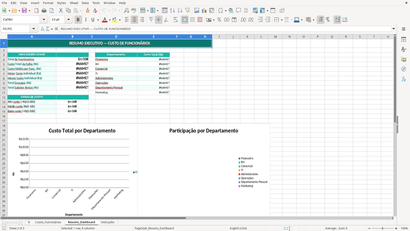The width and height of the screenshot is (410, 231).
Task: Click the formula input line field
Action: point(225,29)
